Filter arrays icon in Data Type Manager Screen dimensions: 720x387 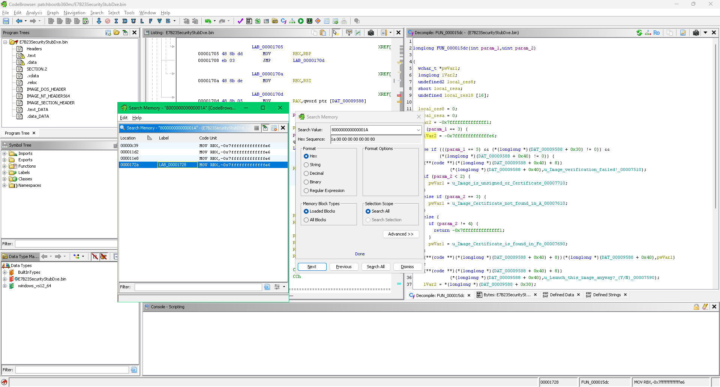95,256
